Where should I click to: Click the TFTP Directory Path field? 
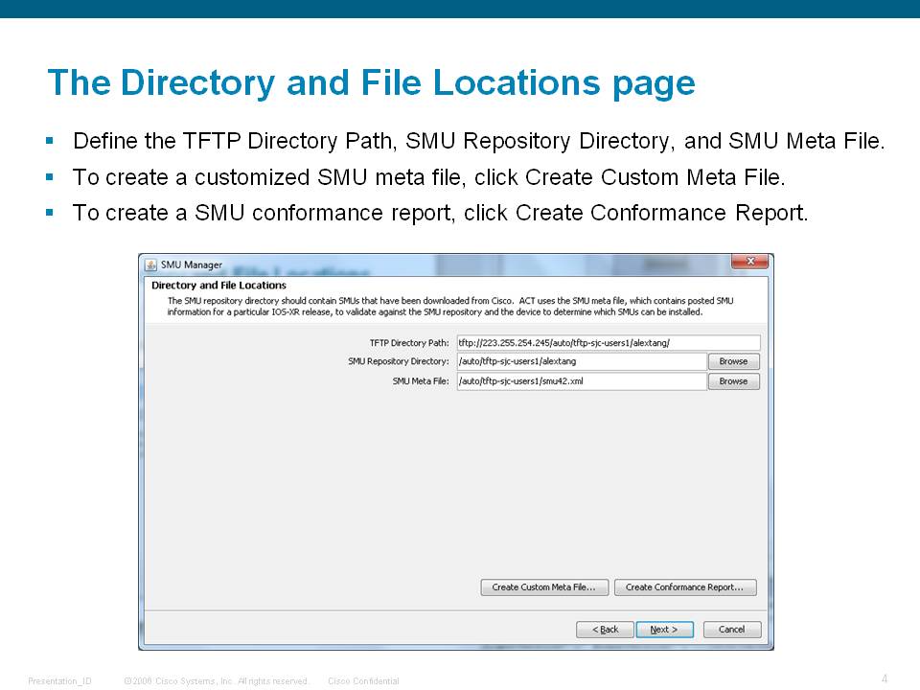[x=609, y=343]
